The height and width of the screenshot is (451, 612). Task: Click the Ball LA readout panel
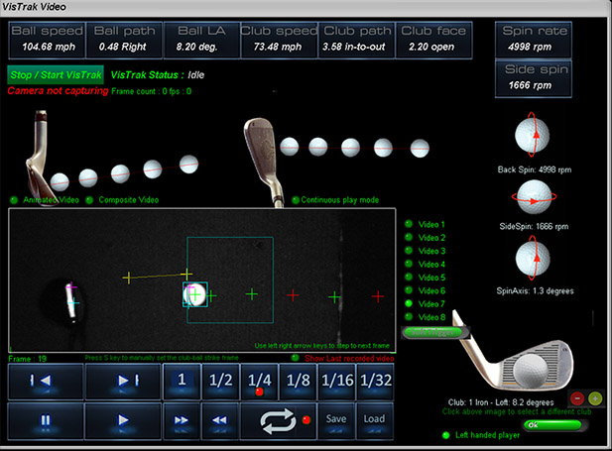(x=201, y=40)
